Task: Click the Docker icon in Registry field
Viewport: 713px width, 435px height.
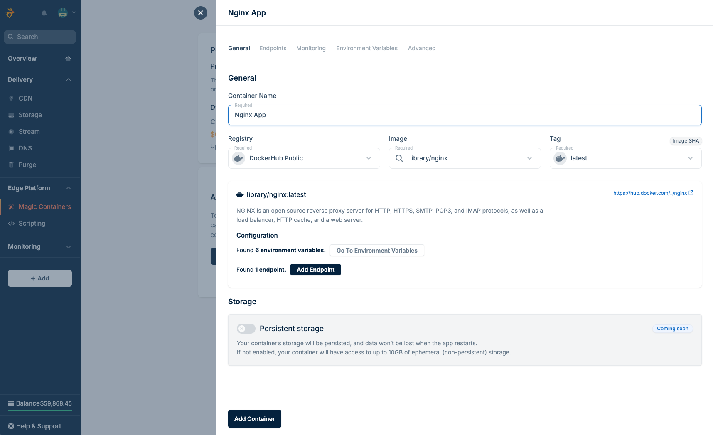Action: [238, 158]
